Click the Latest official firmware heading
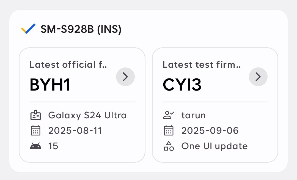This screenshot has width=297, height=180. point(68,65)
